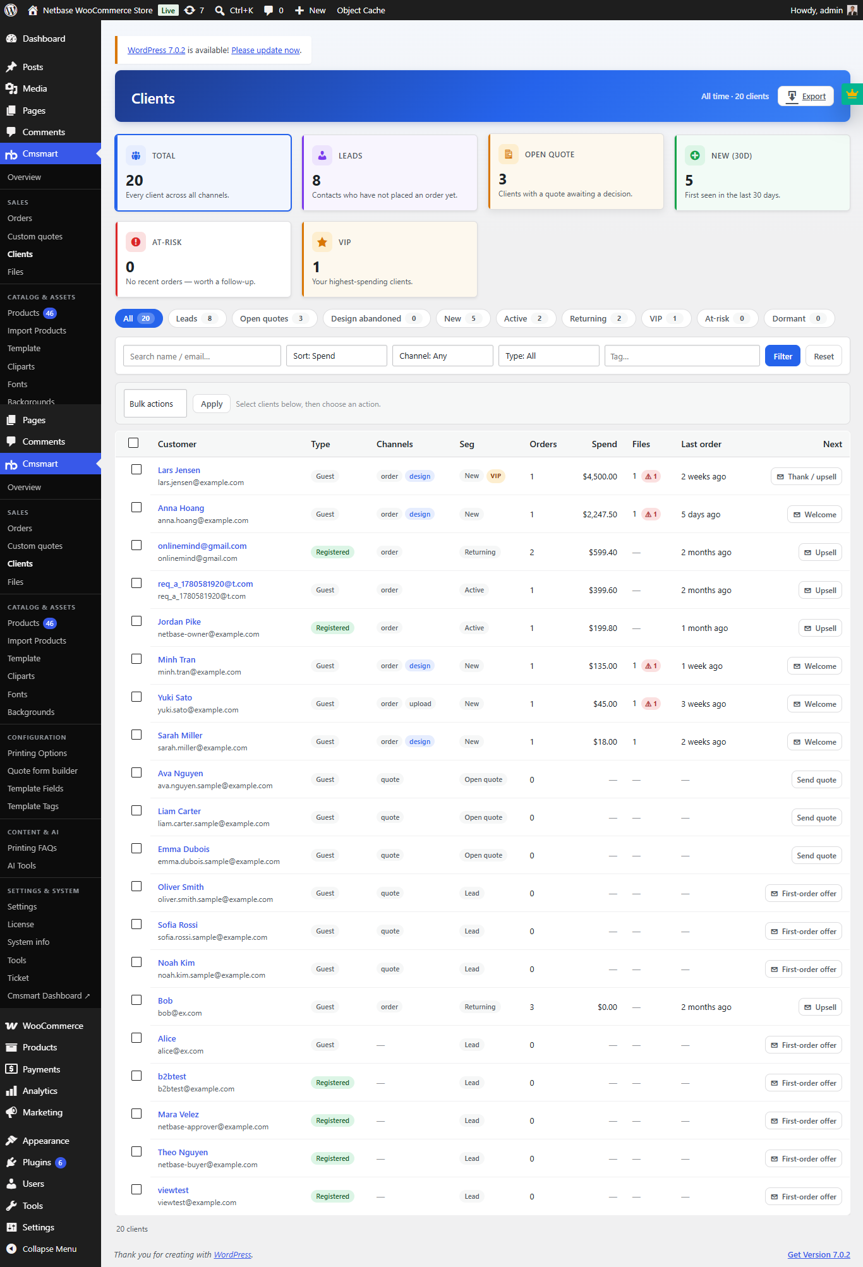This screenshot has width=863, height=1267.
Task: Click the blue Filter button
Action: pos(783,356)
